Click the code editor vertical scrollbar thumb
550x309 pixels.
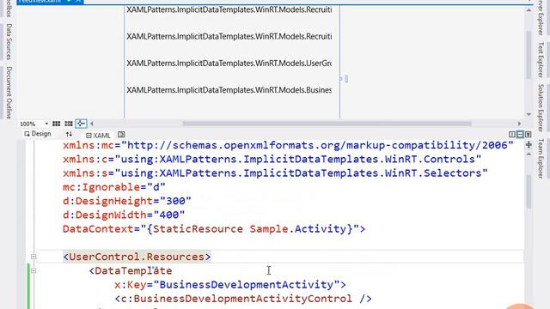(x=529, y=191)
